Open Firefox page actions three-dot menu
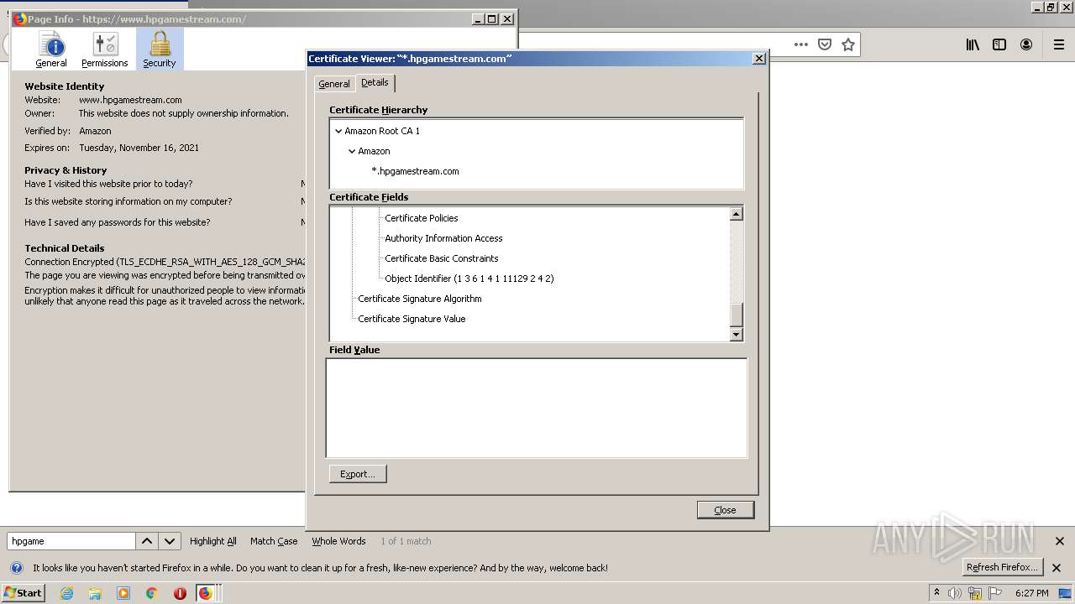This screenshot has height=604, width=1075. [x=801, y=44]
